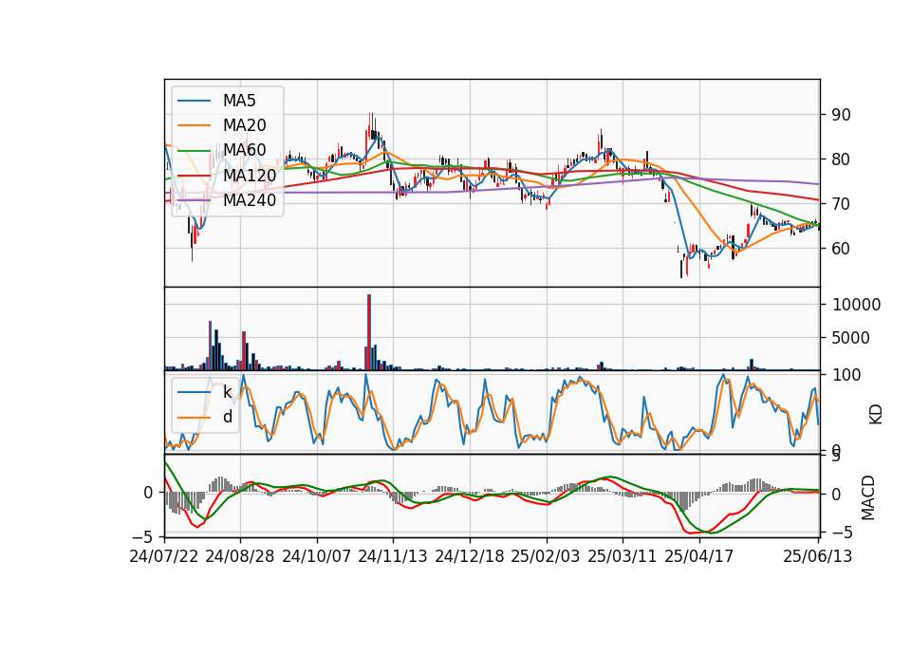The height and width of the screenshot is (655, 911).
Task: Click the 80 price axis label
Action: (842, 159)
